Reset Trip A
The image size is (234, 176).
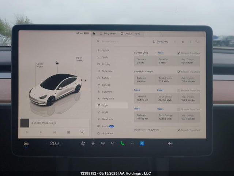click(x=160, y=90)
